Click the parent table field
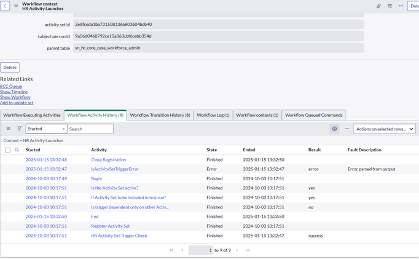 click(x=218, y=48)
